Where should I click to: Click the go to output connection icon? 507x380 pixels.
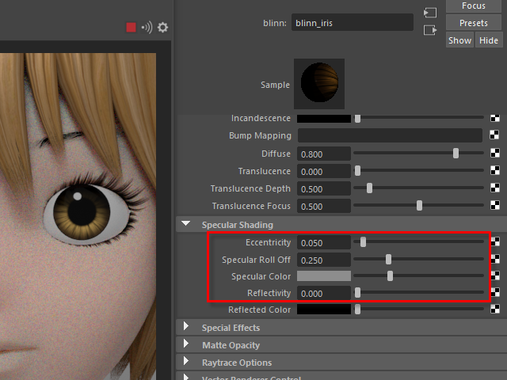[430, 30]
